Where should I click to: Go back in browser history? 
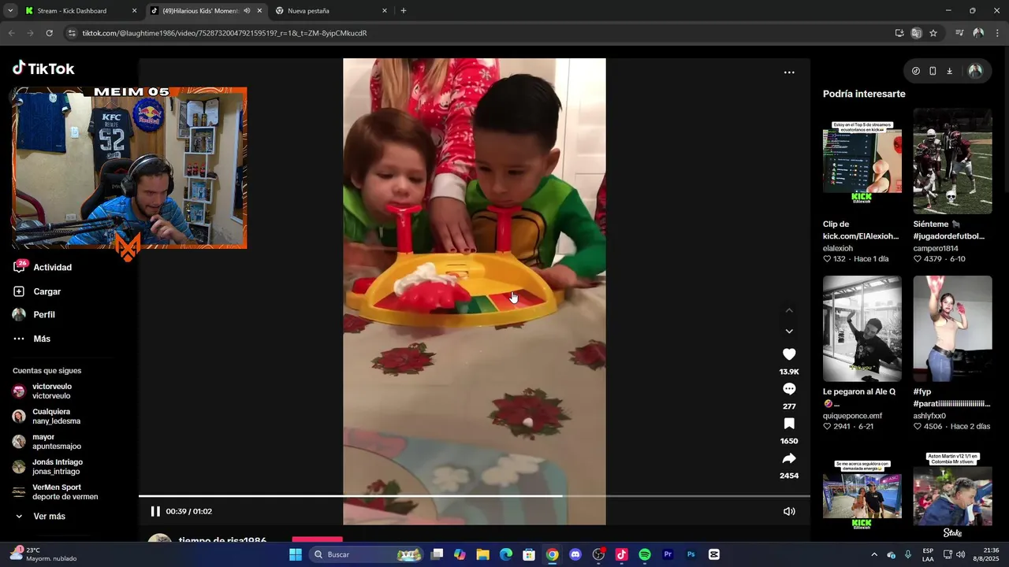click(x=11, y=33)
